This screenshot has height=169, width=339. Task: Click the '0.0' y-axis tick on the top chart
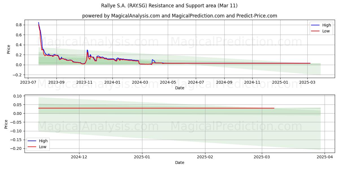[x=19, y=65]
